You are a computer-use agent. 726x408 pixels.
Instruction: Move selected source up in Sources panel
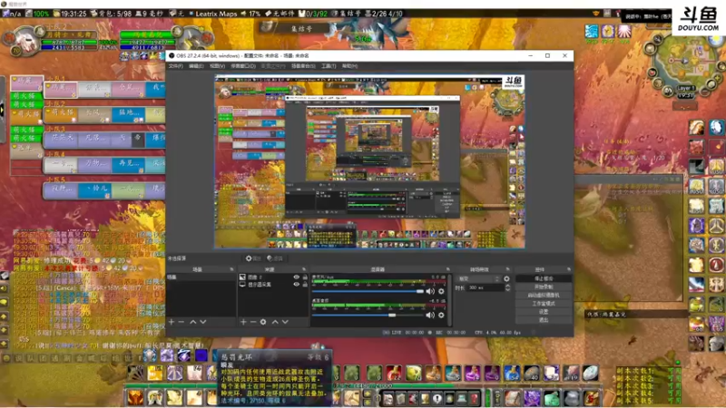(275, 322)
